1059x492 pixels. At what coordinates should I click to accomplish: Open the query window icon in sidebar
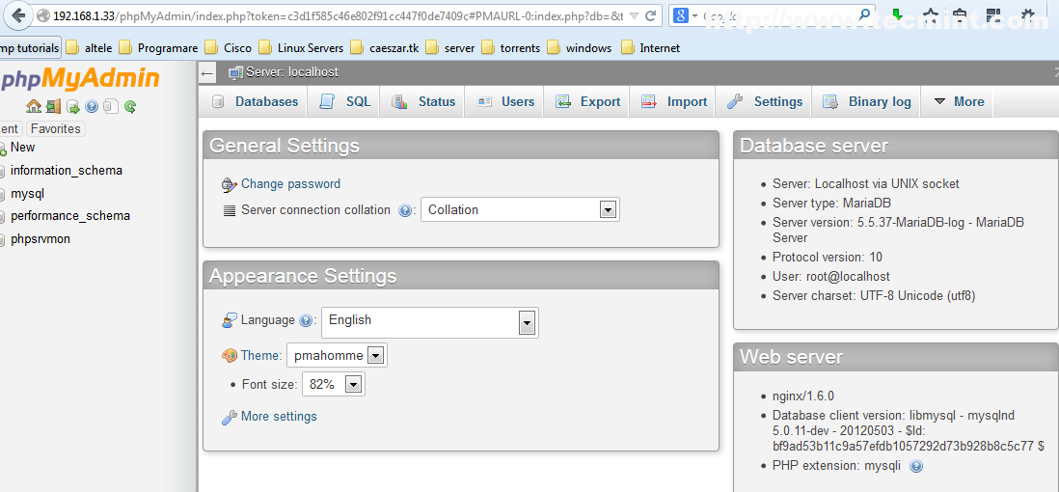(x=72, y=106)
